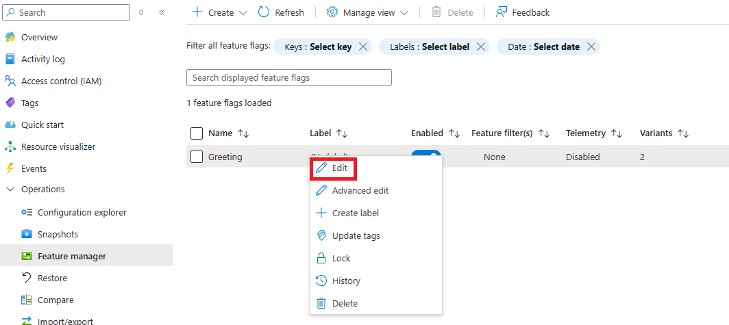Open the Snapshots page icon
This screenshot has height=325, width=729.
pyautogui.click(x=27, y=234)
